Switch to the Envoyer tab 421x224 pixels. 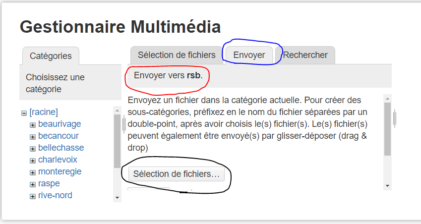coord(249,55)
